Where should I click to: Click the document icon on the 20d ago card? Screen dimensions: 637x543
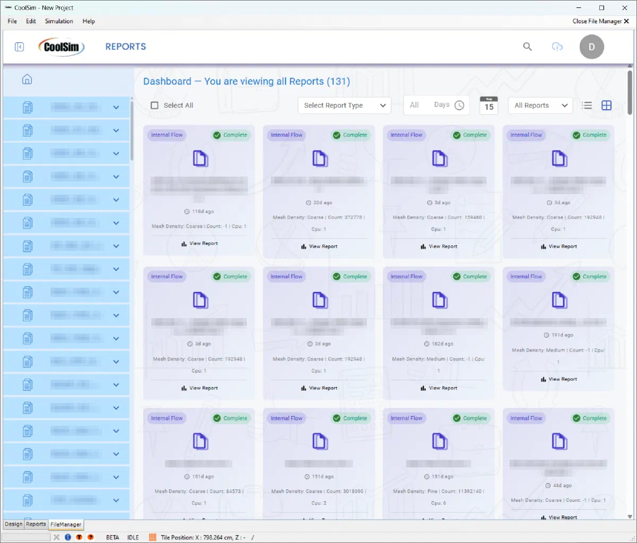click(320, 159)
